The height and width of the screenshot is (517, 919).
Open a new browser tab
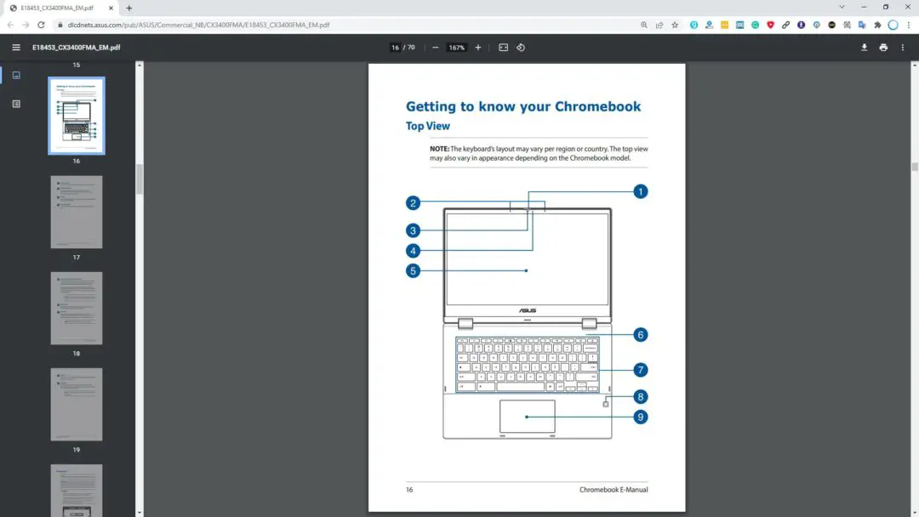point(129,9)
